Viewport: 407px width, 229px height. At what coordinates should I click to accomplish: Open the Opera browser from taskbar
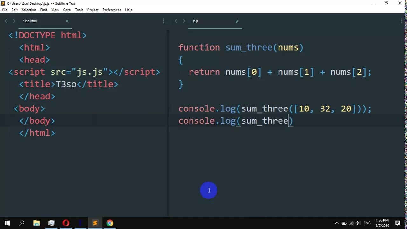click(66, 223)
